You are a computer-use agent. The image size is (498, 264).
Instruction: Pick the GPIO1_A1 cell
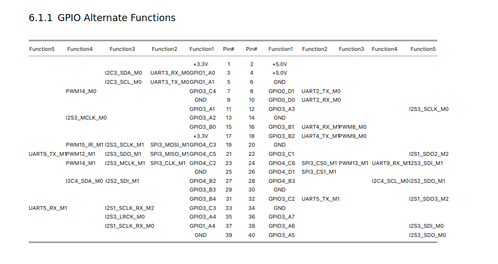pyautogui.click(x=202, y=82)
